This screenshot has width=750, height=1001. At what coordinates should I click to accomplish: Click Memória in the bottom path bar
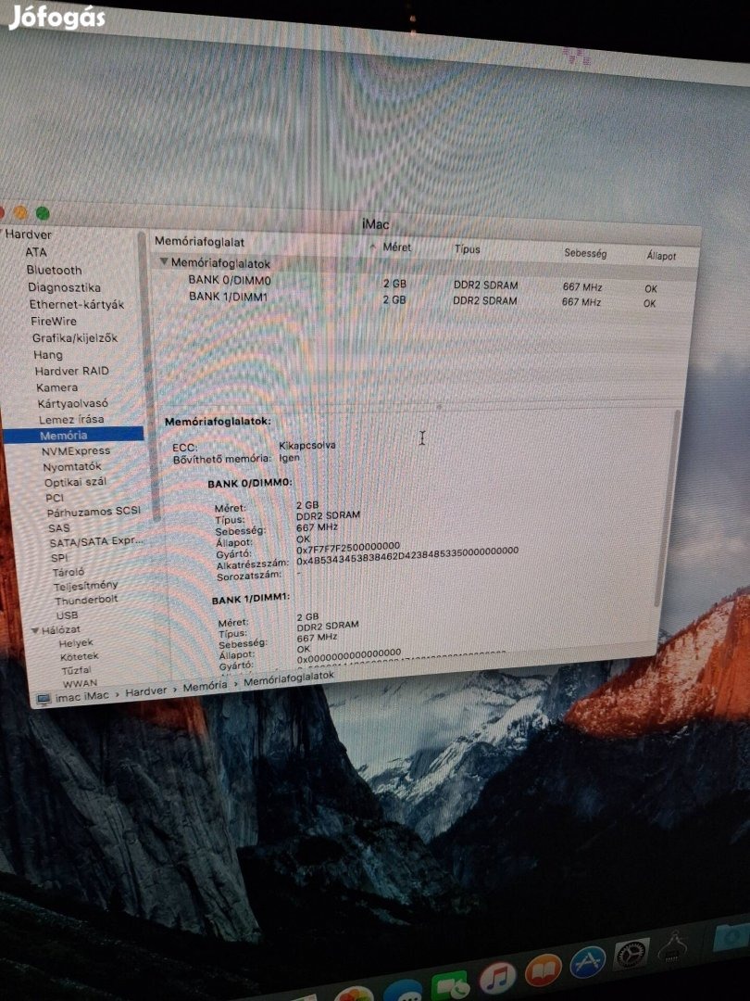205,686
